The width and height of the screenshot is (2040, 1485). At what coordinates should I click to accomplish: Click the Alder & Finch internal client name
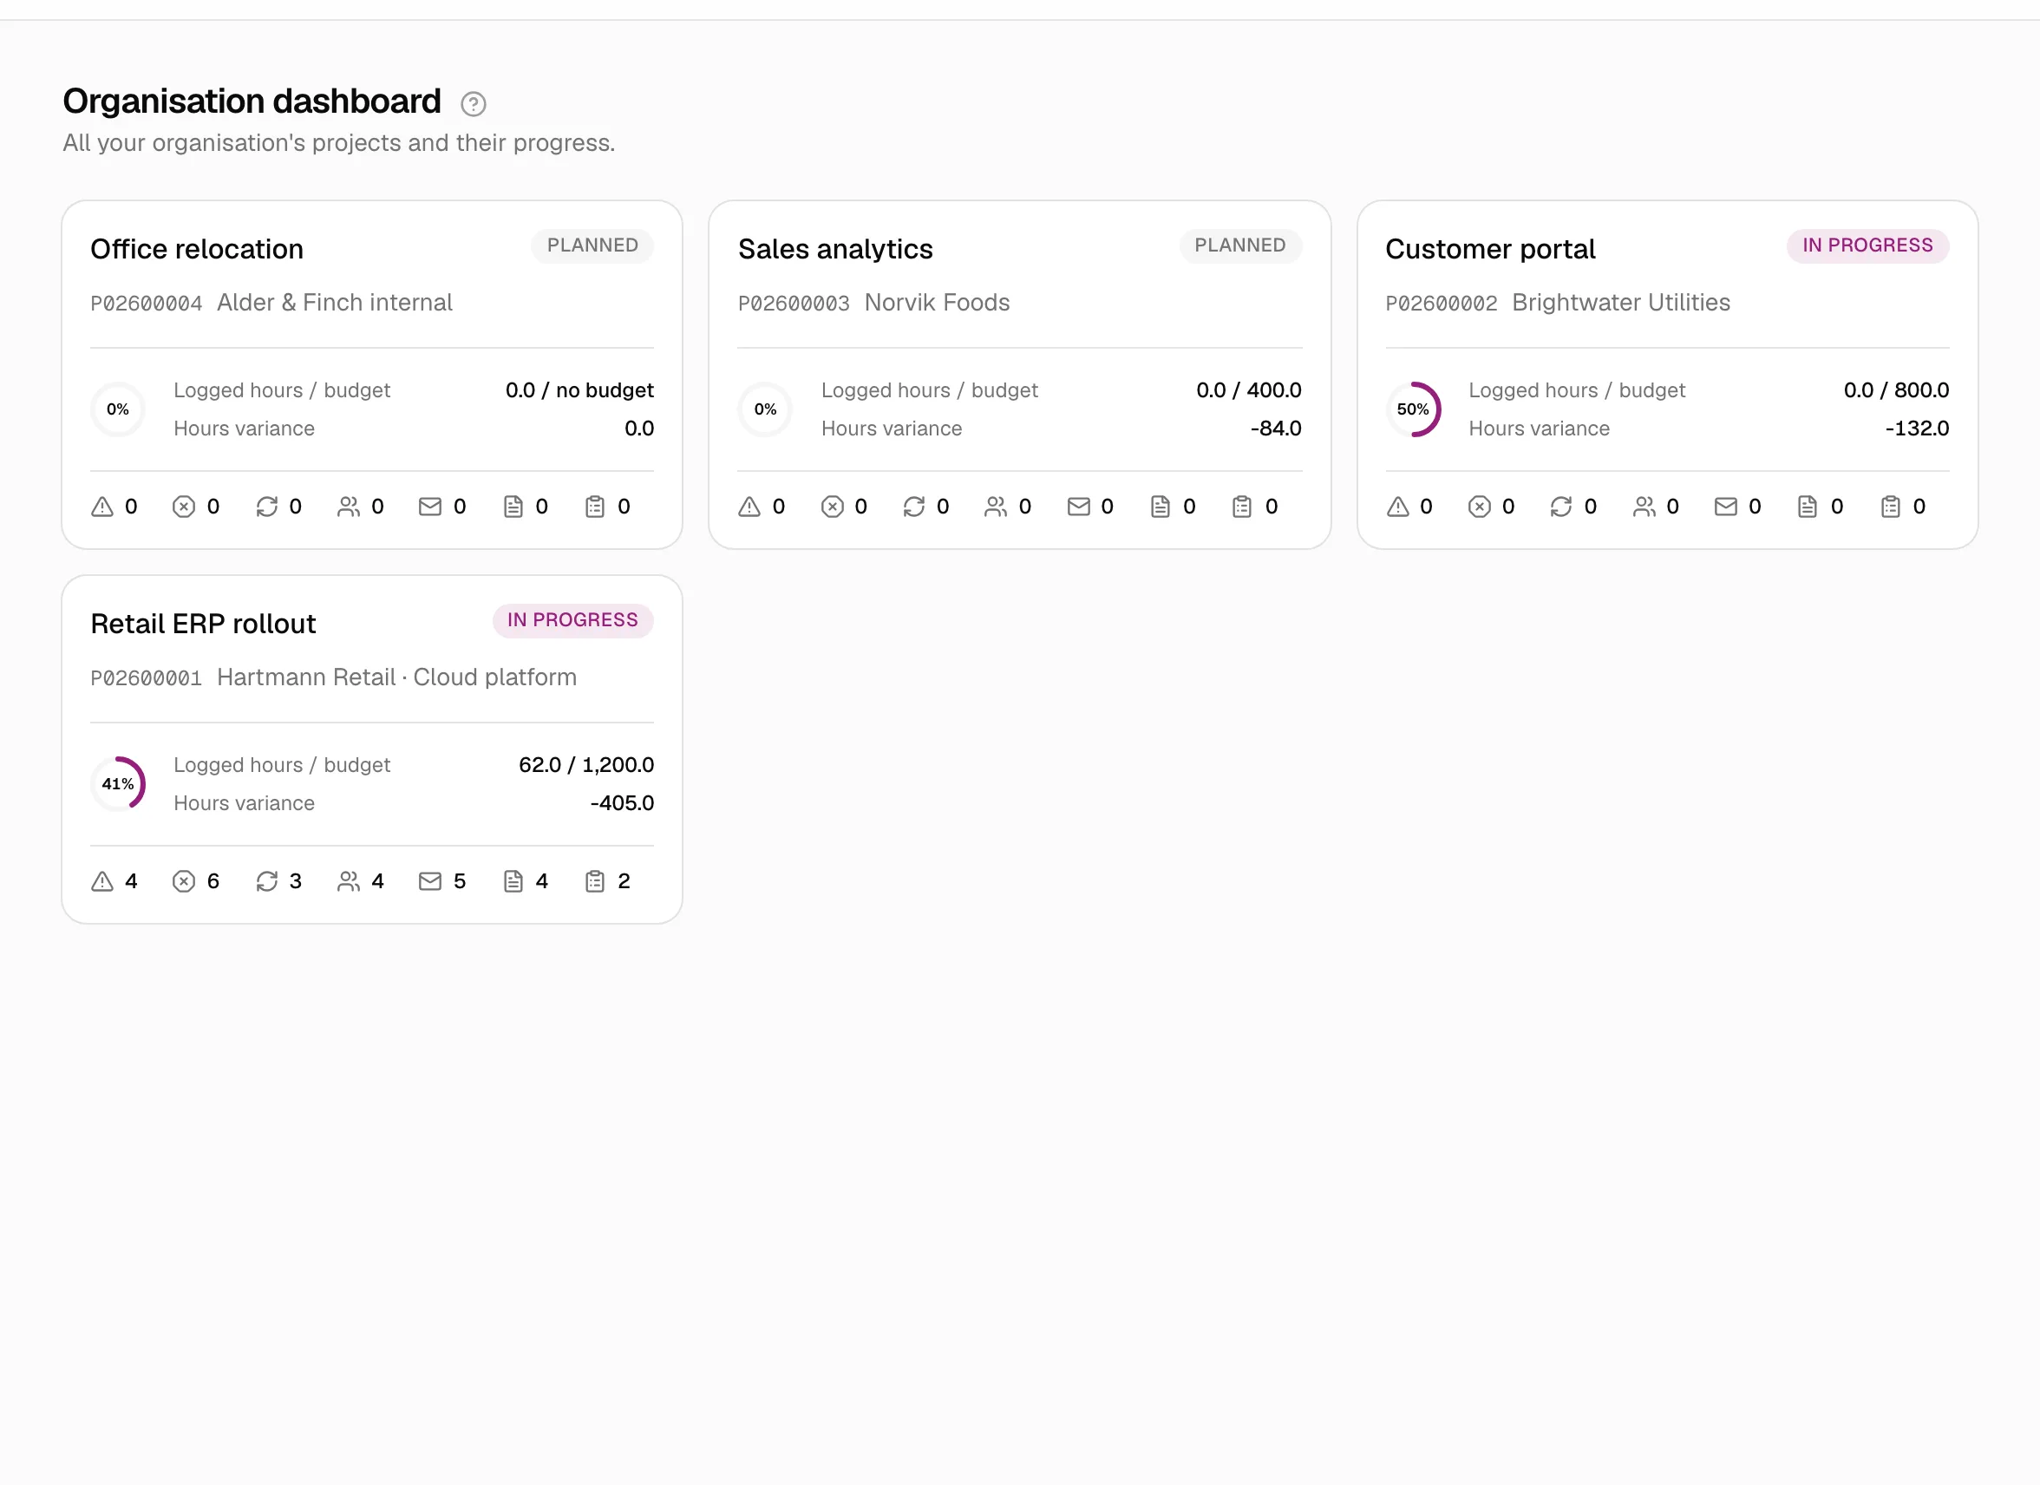pos(335,302)
